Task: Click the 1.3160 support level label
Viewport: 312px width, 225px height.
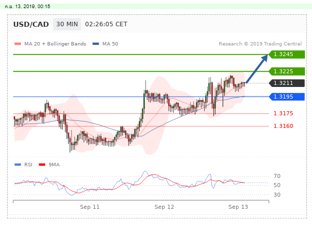Action: (283, 126)
